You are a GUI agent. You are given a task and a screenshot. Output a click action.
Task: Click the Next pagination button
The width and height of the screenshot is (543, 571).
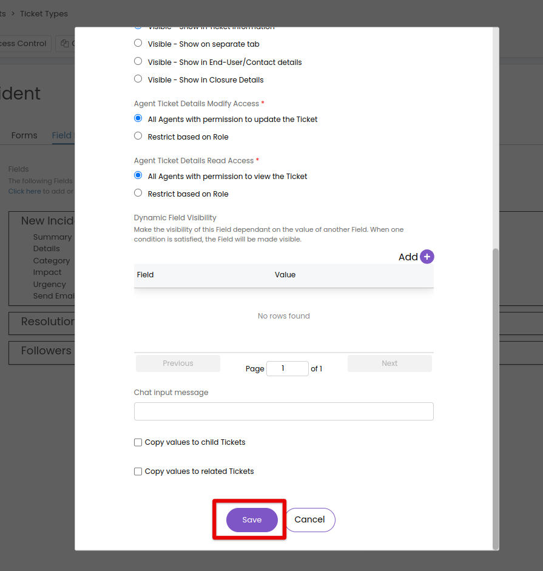pos(389,363)
